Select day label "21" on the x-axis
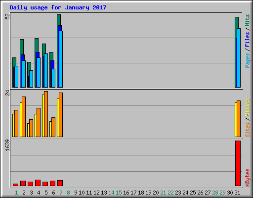 point(163,193)
